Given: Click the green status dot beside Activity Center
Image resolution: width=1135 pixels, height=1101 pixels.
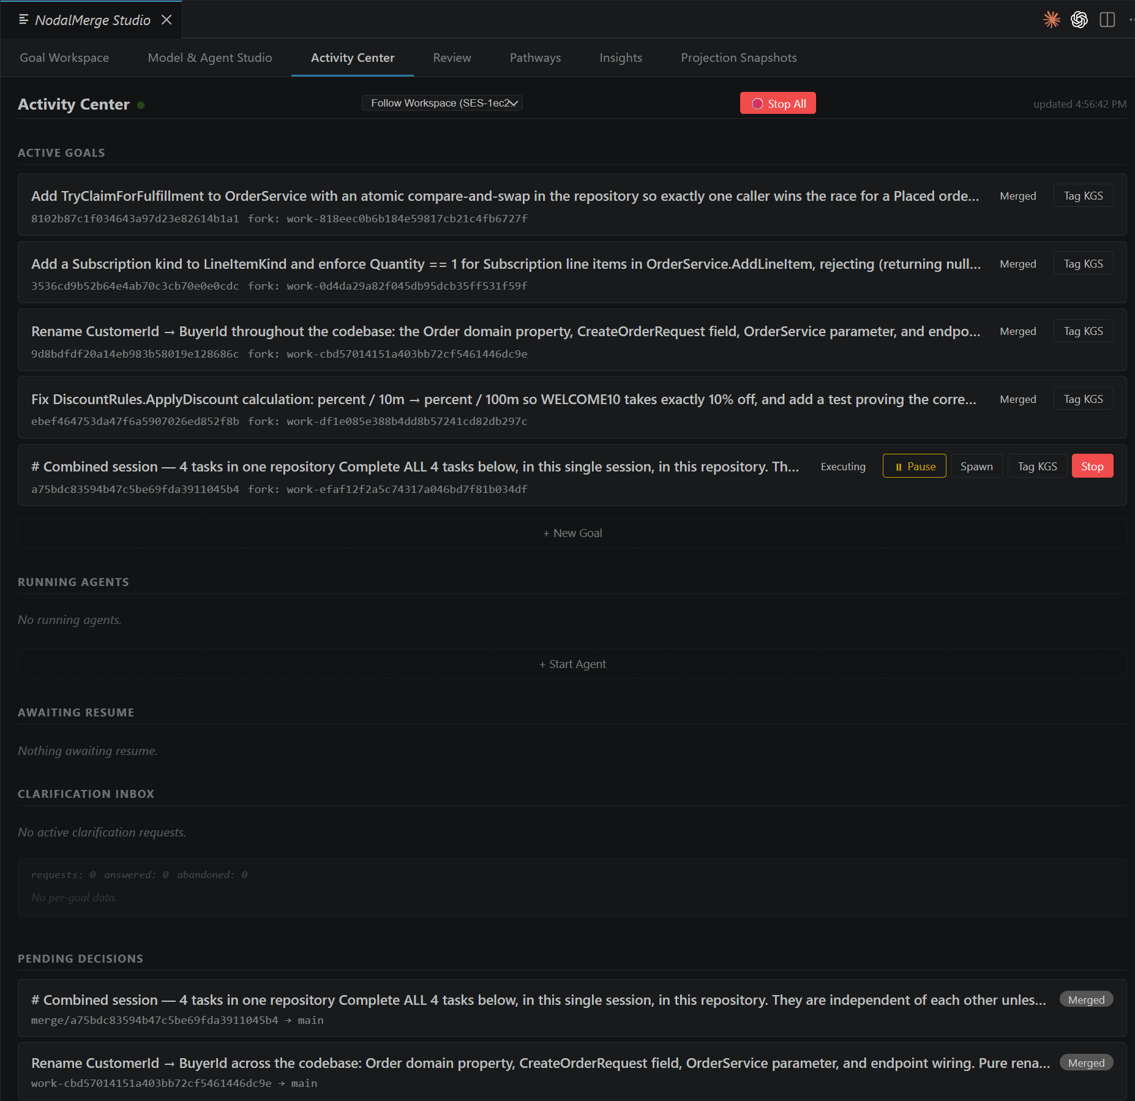Looking at the screenshot, I should point(141,105).
